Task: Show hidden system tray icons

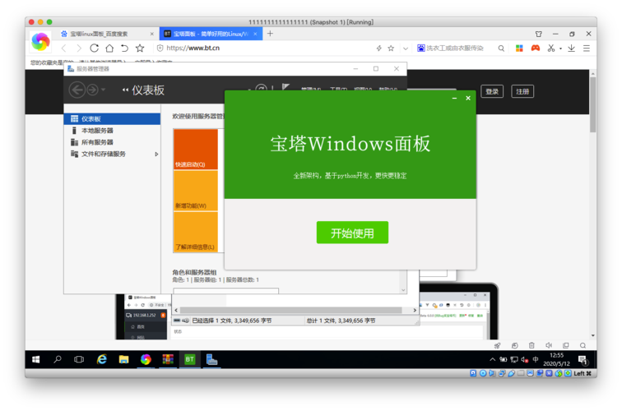Action: coord(492,359)
